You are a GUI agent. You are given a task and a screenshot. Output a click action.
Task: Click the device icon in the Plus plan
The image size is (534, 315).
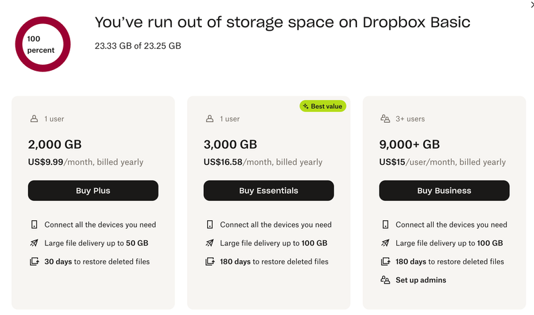pyautogui.click(x=34, y=225)
